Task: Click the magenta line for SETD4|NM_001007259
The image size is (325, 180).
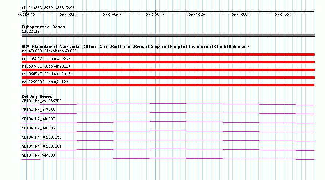Action: coord(168,140)
